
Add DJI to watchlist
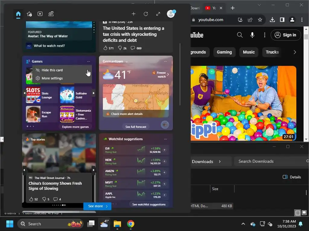164,150
